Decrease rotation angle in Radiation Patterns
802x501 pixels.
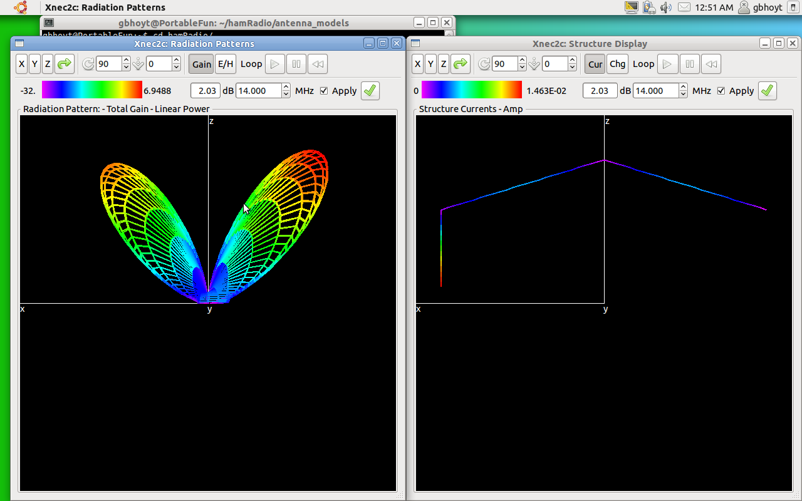click(126, 68)
